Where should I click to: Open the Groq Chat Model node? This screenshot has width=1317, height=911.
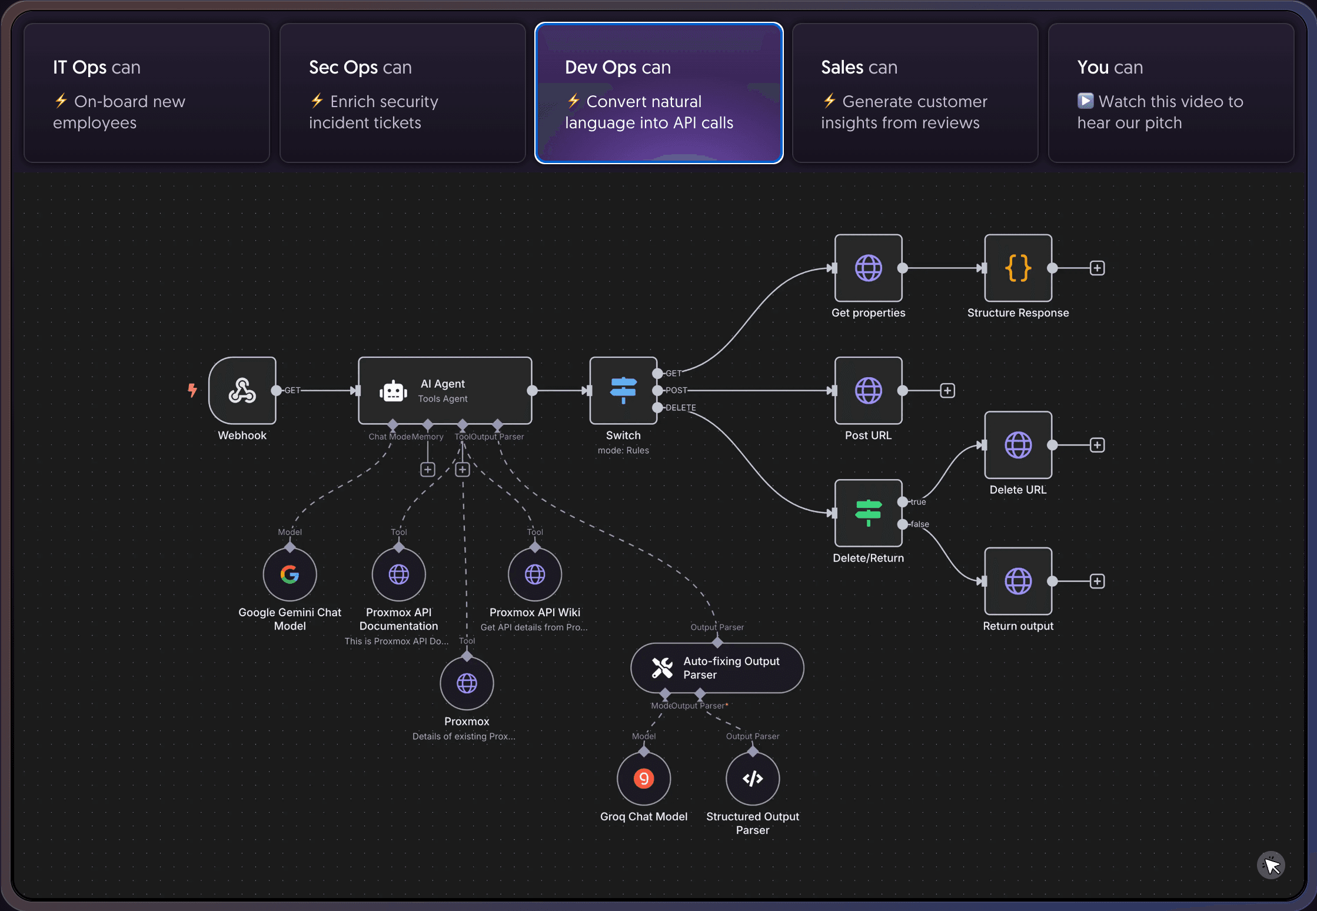644,779
